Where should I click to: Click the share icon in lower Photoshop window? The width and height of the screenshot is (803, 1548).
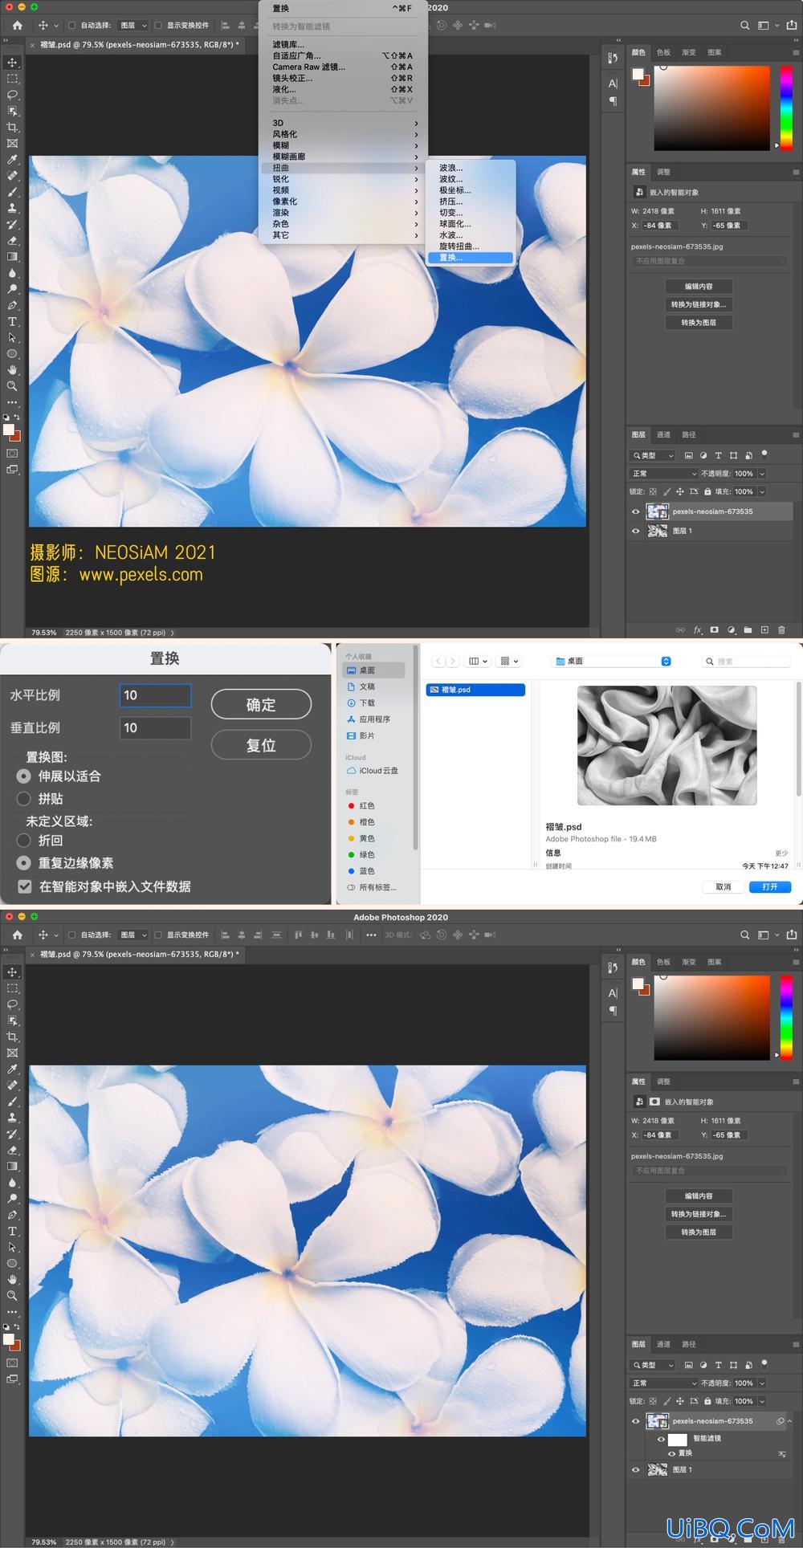pos(791,935)
